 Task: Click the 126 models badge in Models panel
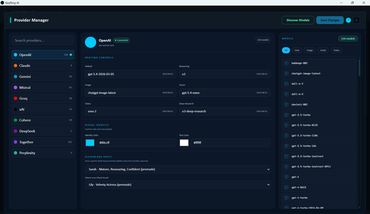click(x=348, y=39)
